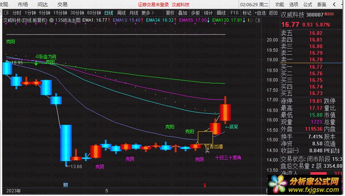Select the 1分钟 timeframe

pyautogui.click(x=30, y=13)
